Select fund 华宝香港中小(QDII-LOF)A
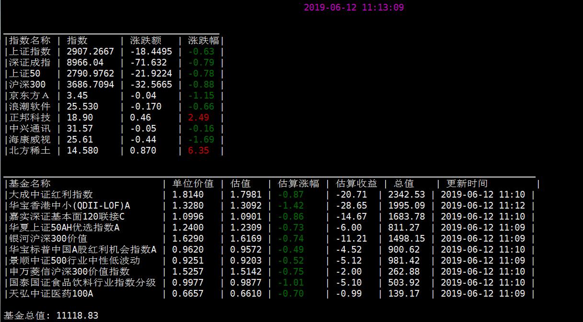Screen dimensions: 583x322 click(69, 206)
